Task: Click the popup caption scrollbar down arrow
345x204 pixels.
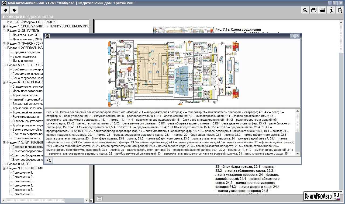Action: 298,154
